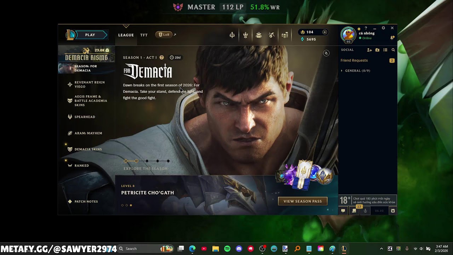Viewport: 453px width, 255px height.
Task: Open File Explorer from the taskbar
Action: tap(216, 249)
